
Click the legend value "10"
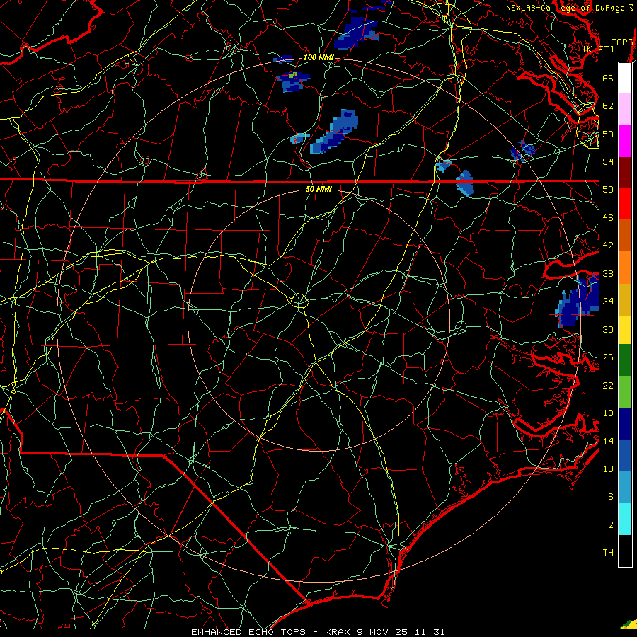pos(608,469)
